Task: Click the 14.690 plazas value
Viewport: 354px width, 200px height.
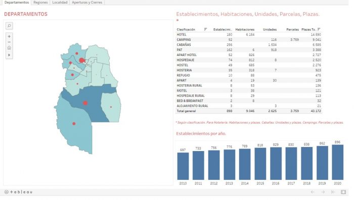Action: (x=316, y=34)
